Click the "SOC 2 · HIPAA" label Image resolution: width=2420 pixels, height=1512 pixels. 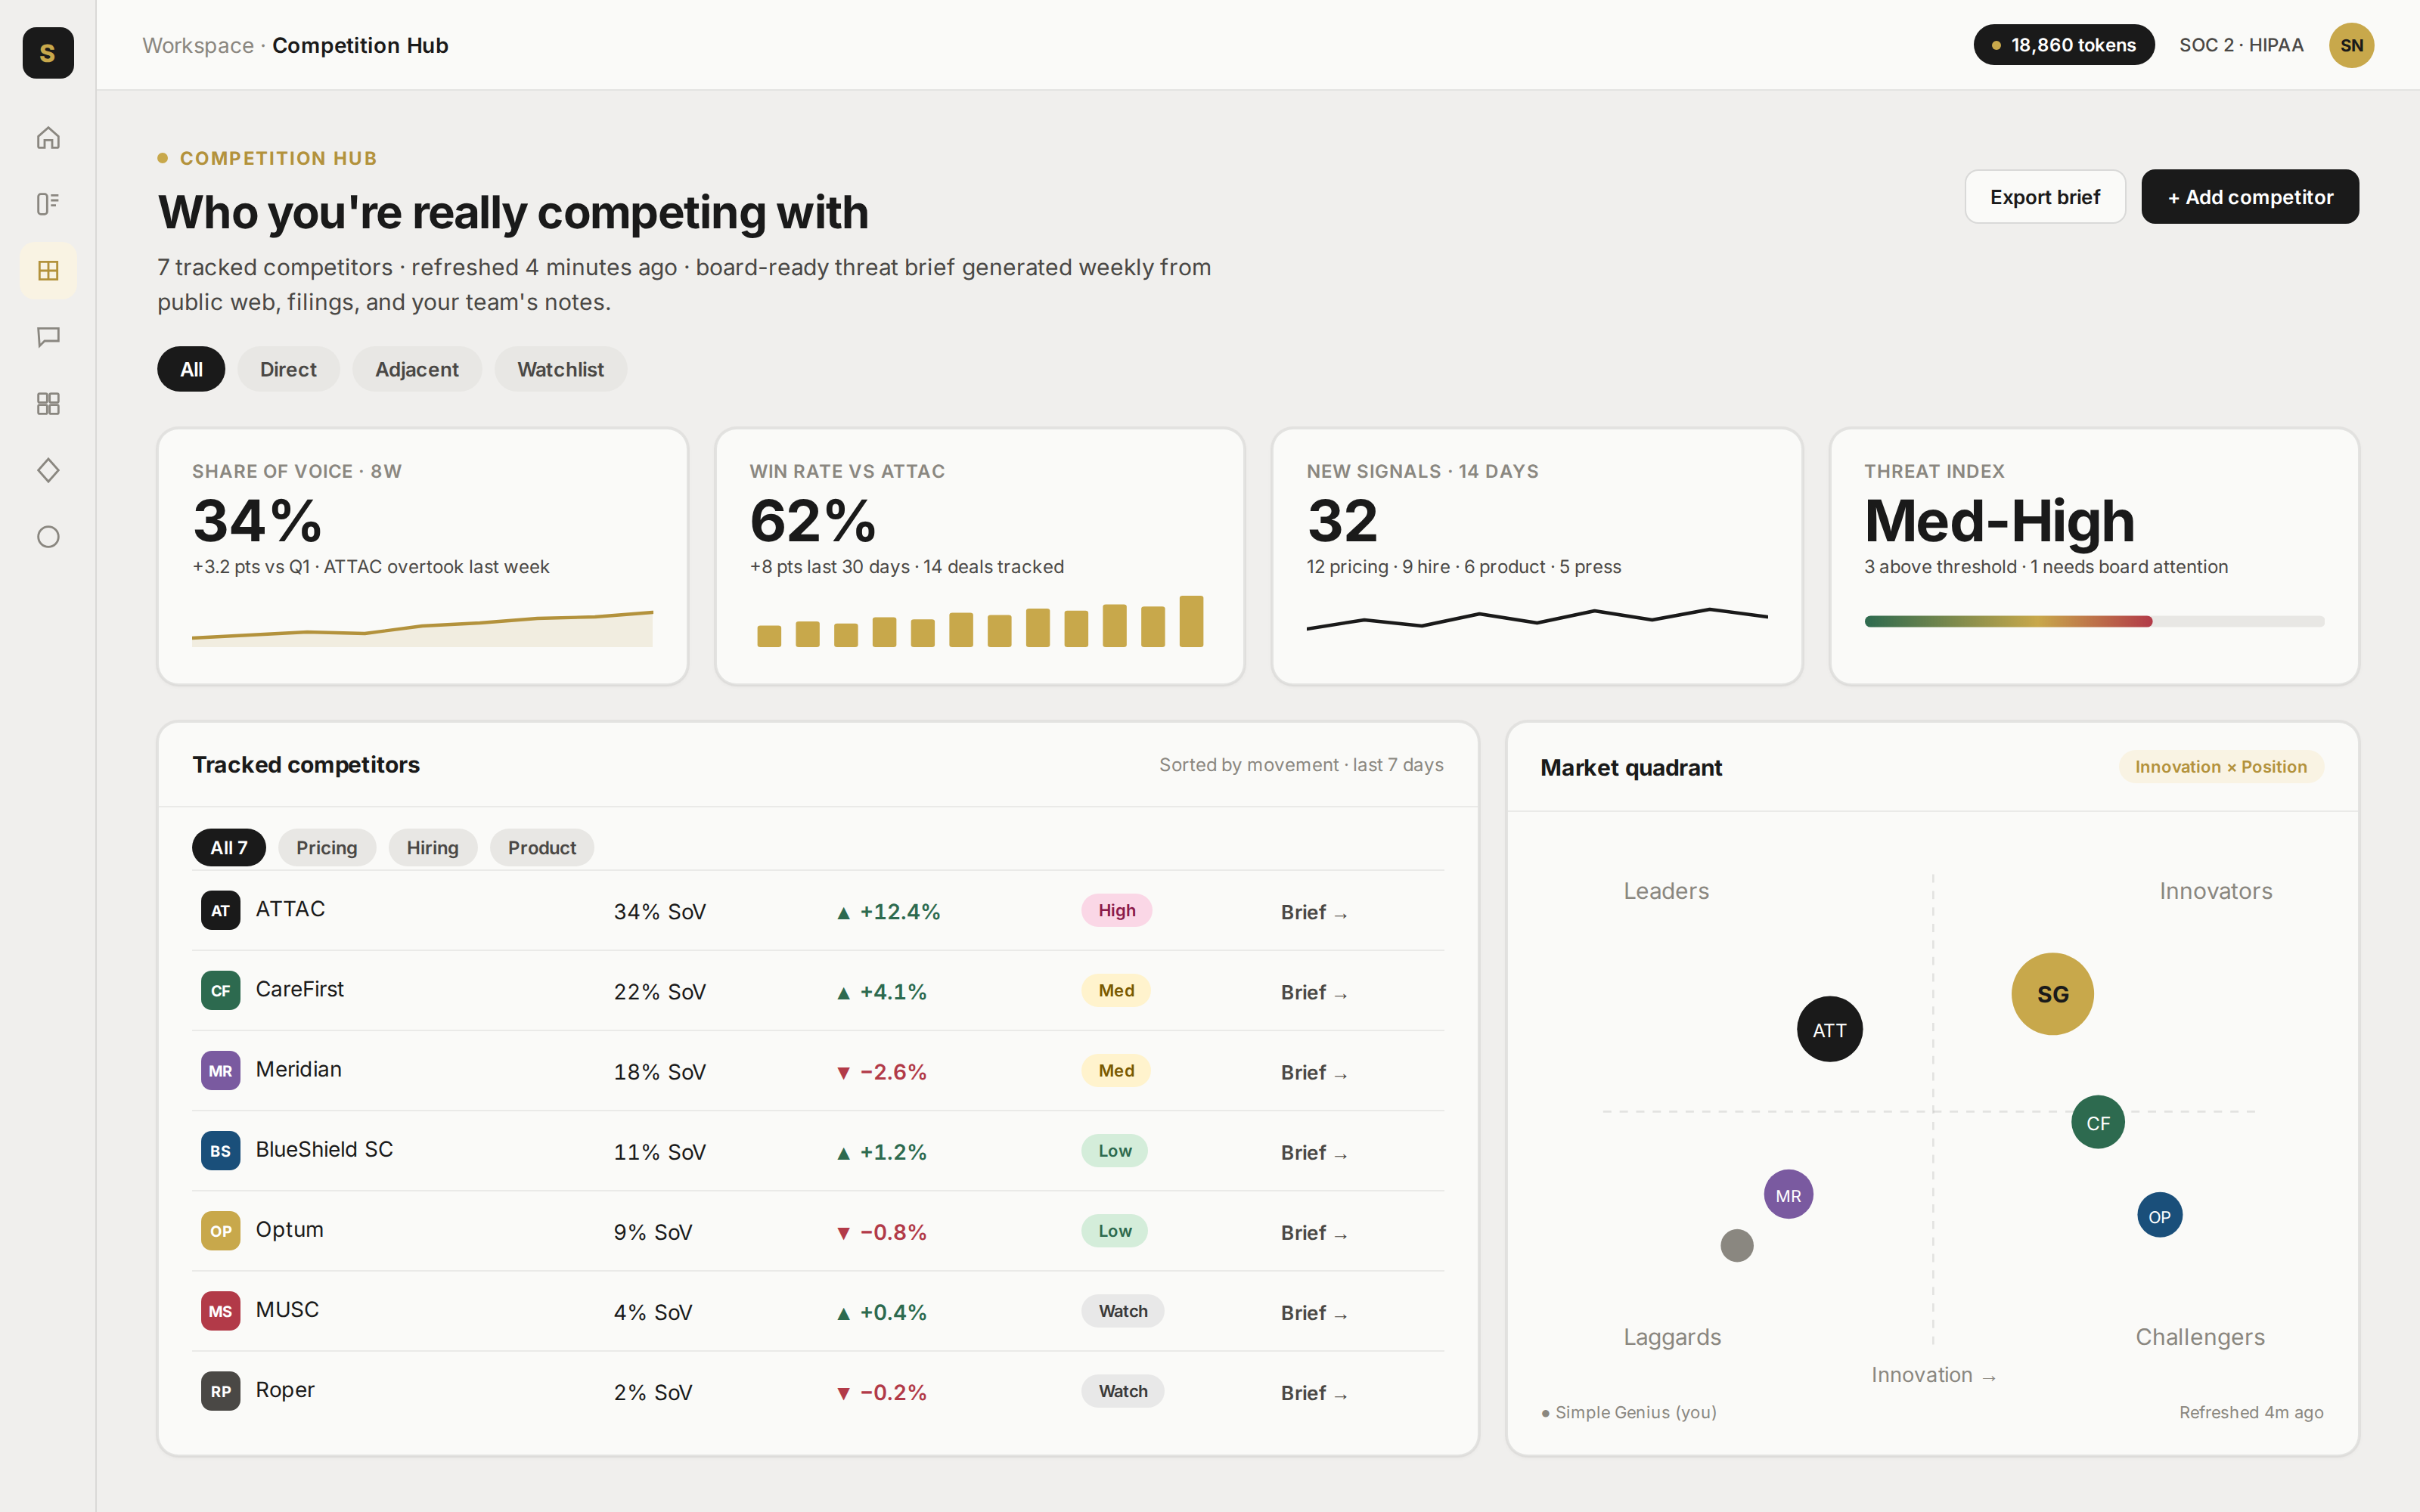click(2241, 45)
